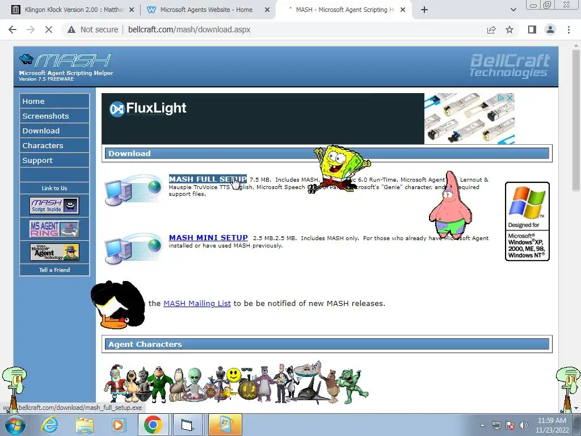The width and height of the screenshot is (581, 436).
Task: Open Windows Start menu
Action: pyautogui.click(x=15, y=425)
